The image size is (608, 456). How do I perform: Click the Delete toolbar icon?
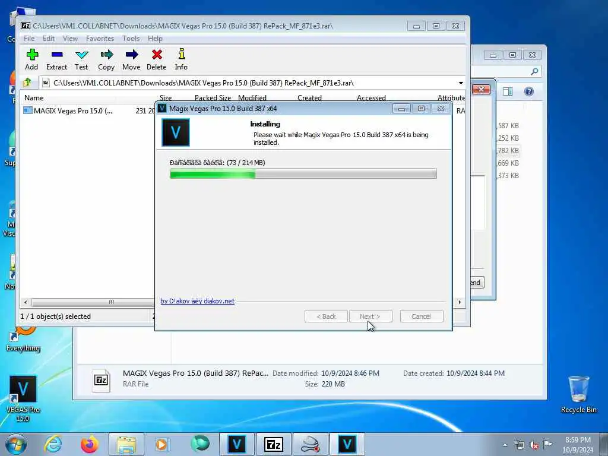coord(157,59)
